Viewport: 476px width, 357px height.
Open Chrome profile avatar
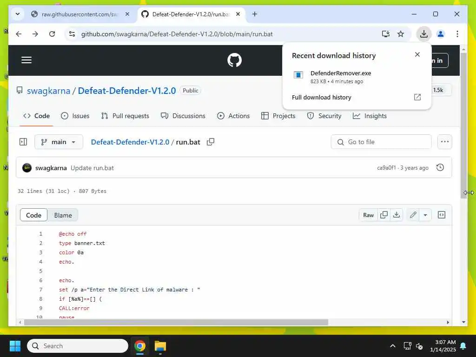click(x=441, y=34)
